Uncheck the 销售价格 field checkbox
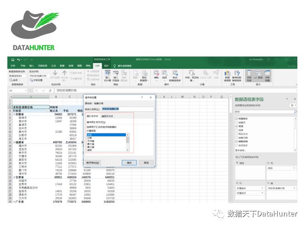The height and width of the screenshot is (227, 307). 237,142
